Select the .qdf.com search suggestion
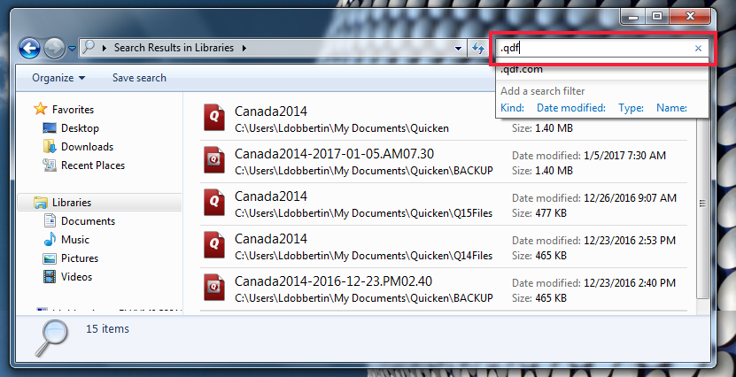 [x=522, y=70]
